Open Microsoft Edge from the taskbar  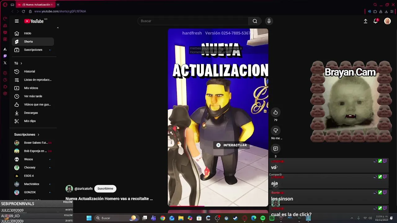[x=254, y=218]
